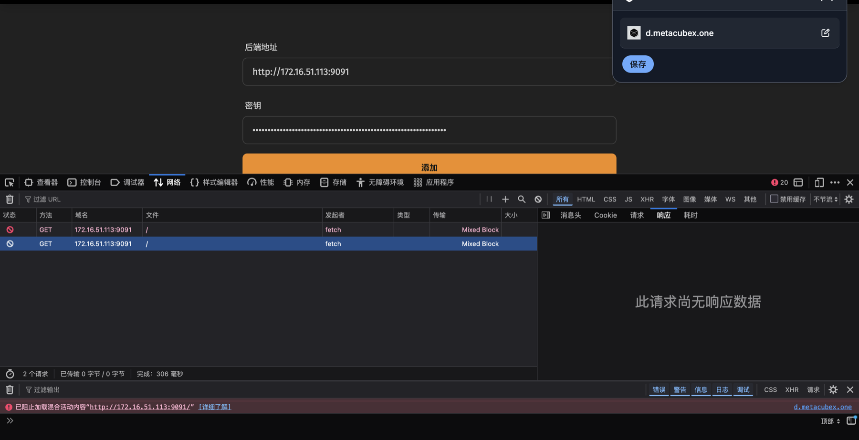Open the 响应 response tab
This screenshot has width=859, height=440.
point(664,215)
